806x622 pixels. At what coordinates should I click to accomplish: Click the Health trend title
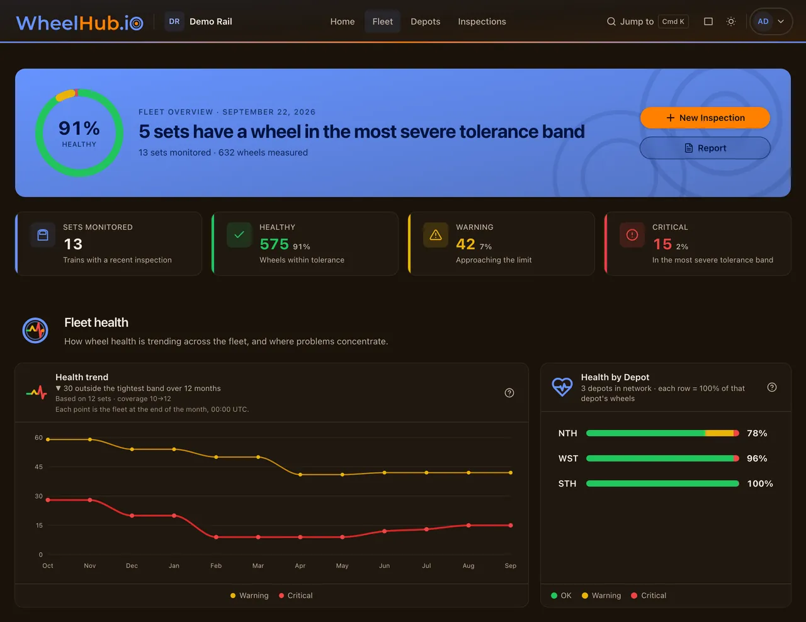pos(82,377)
